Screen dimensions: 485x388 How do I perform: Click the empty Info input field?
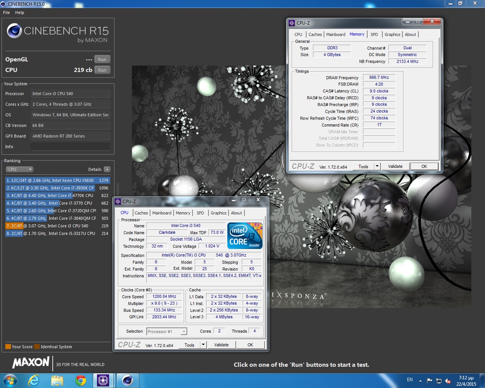(70, 147)
